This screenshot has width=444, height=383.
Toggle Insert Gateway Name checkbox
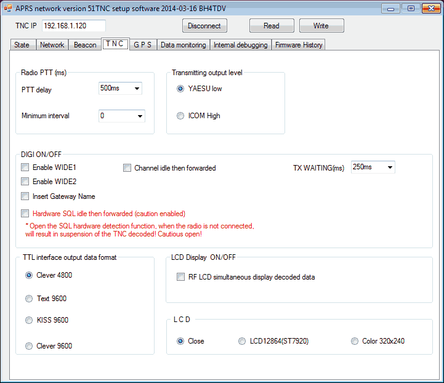25,196
